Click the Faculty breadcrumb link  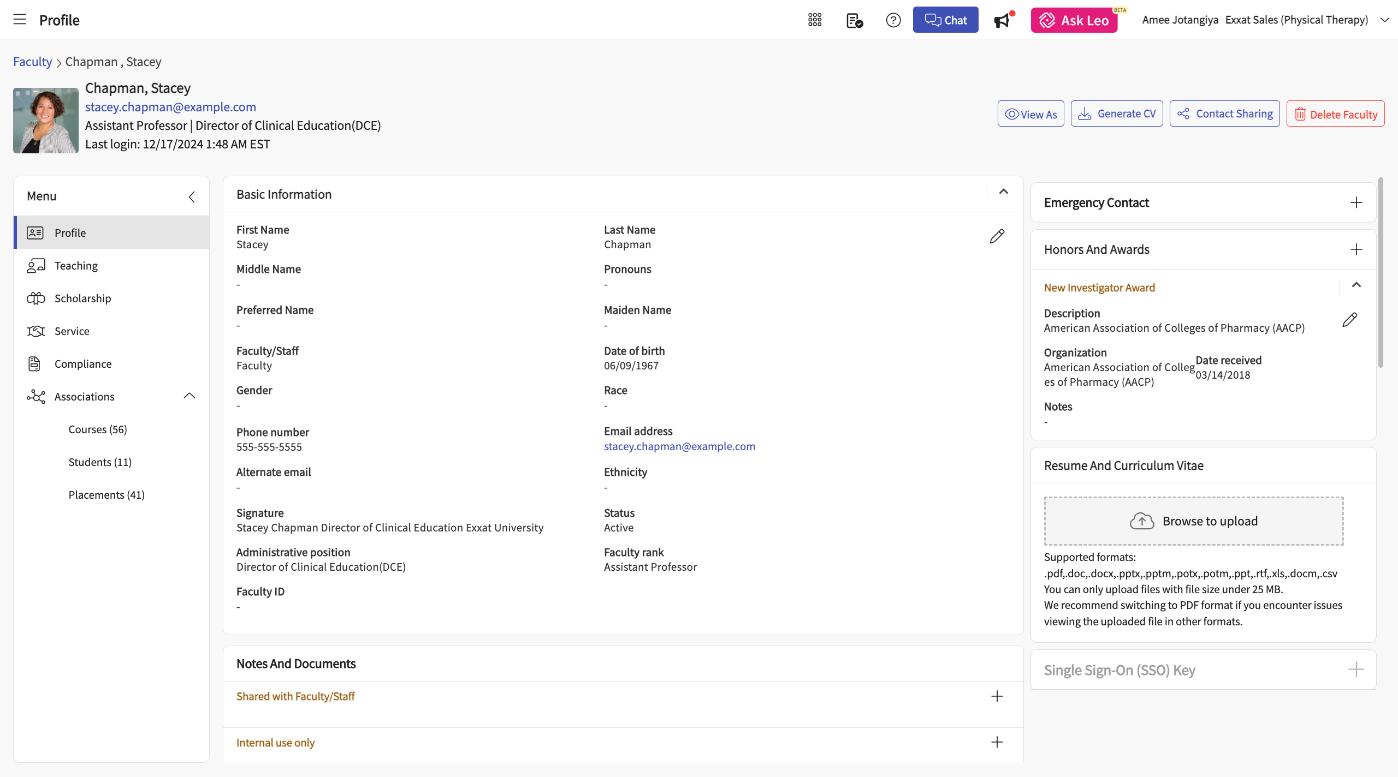click(32, 62)
